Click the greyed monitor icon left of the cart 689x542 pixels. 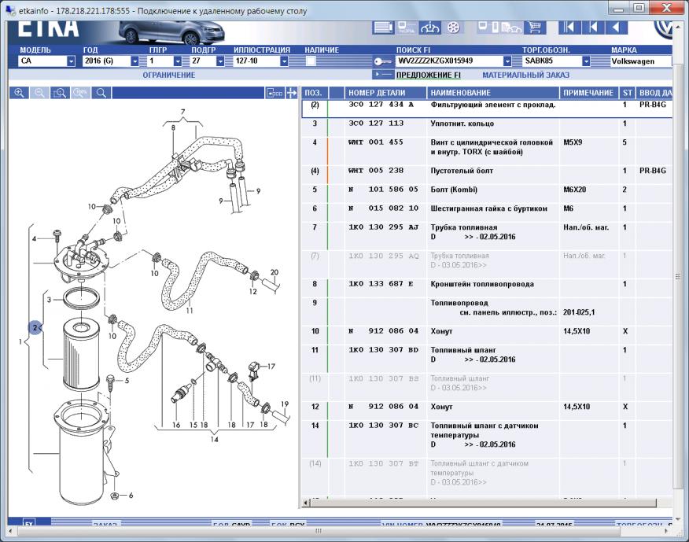pos(488,28)
